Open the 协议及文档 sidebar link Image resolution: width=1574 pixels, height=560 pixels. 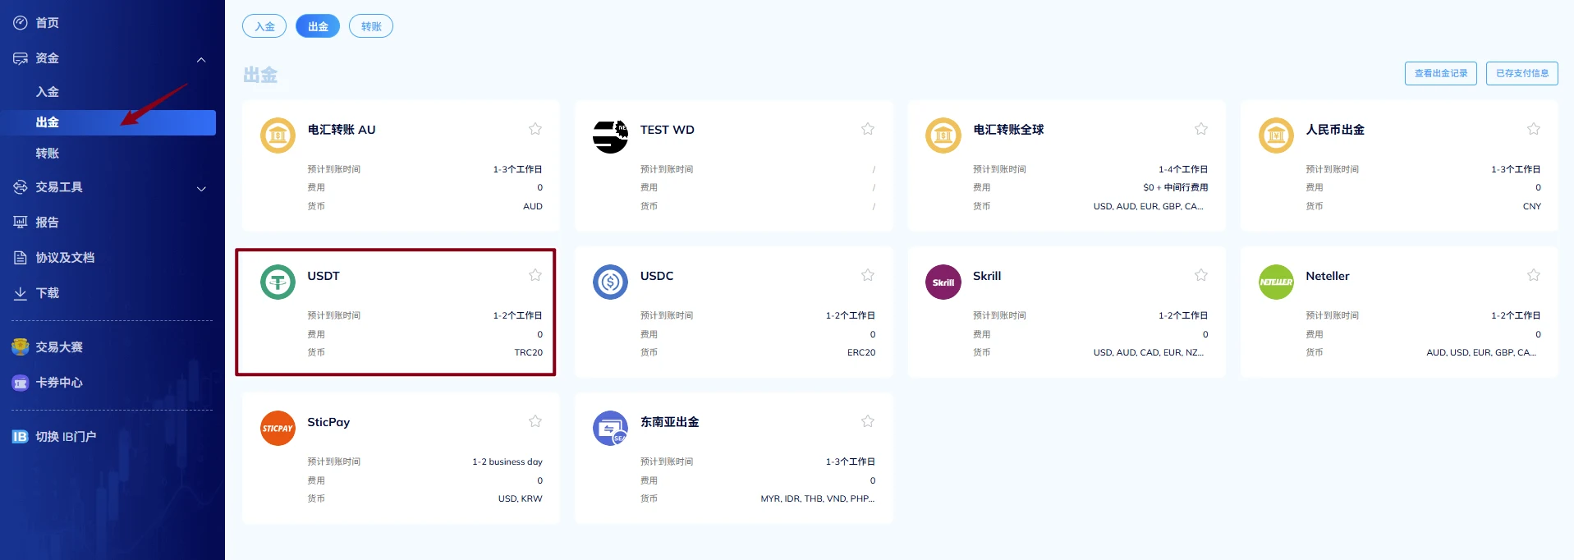(65, 258)
